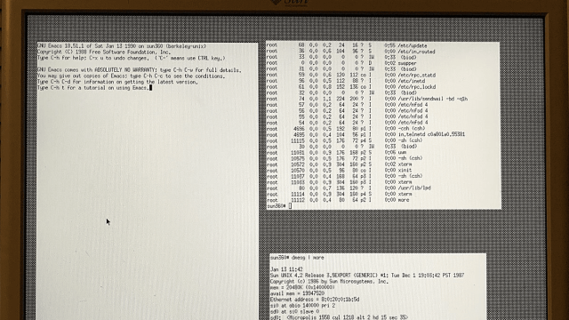569x320 pixels.
Task: Click the '/etc/nfsd 4' row with PID 54
Action: pyautogui.click(x=348, y=123)
